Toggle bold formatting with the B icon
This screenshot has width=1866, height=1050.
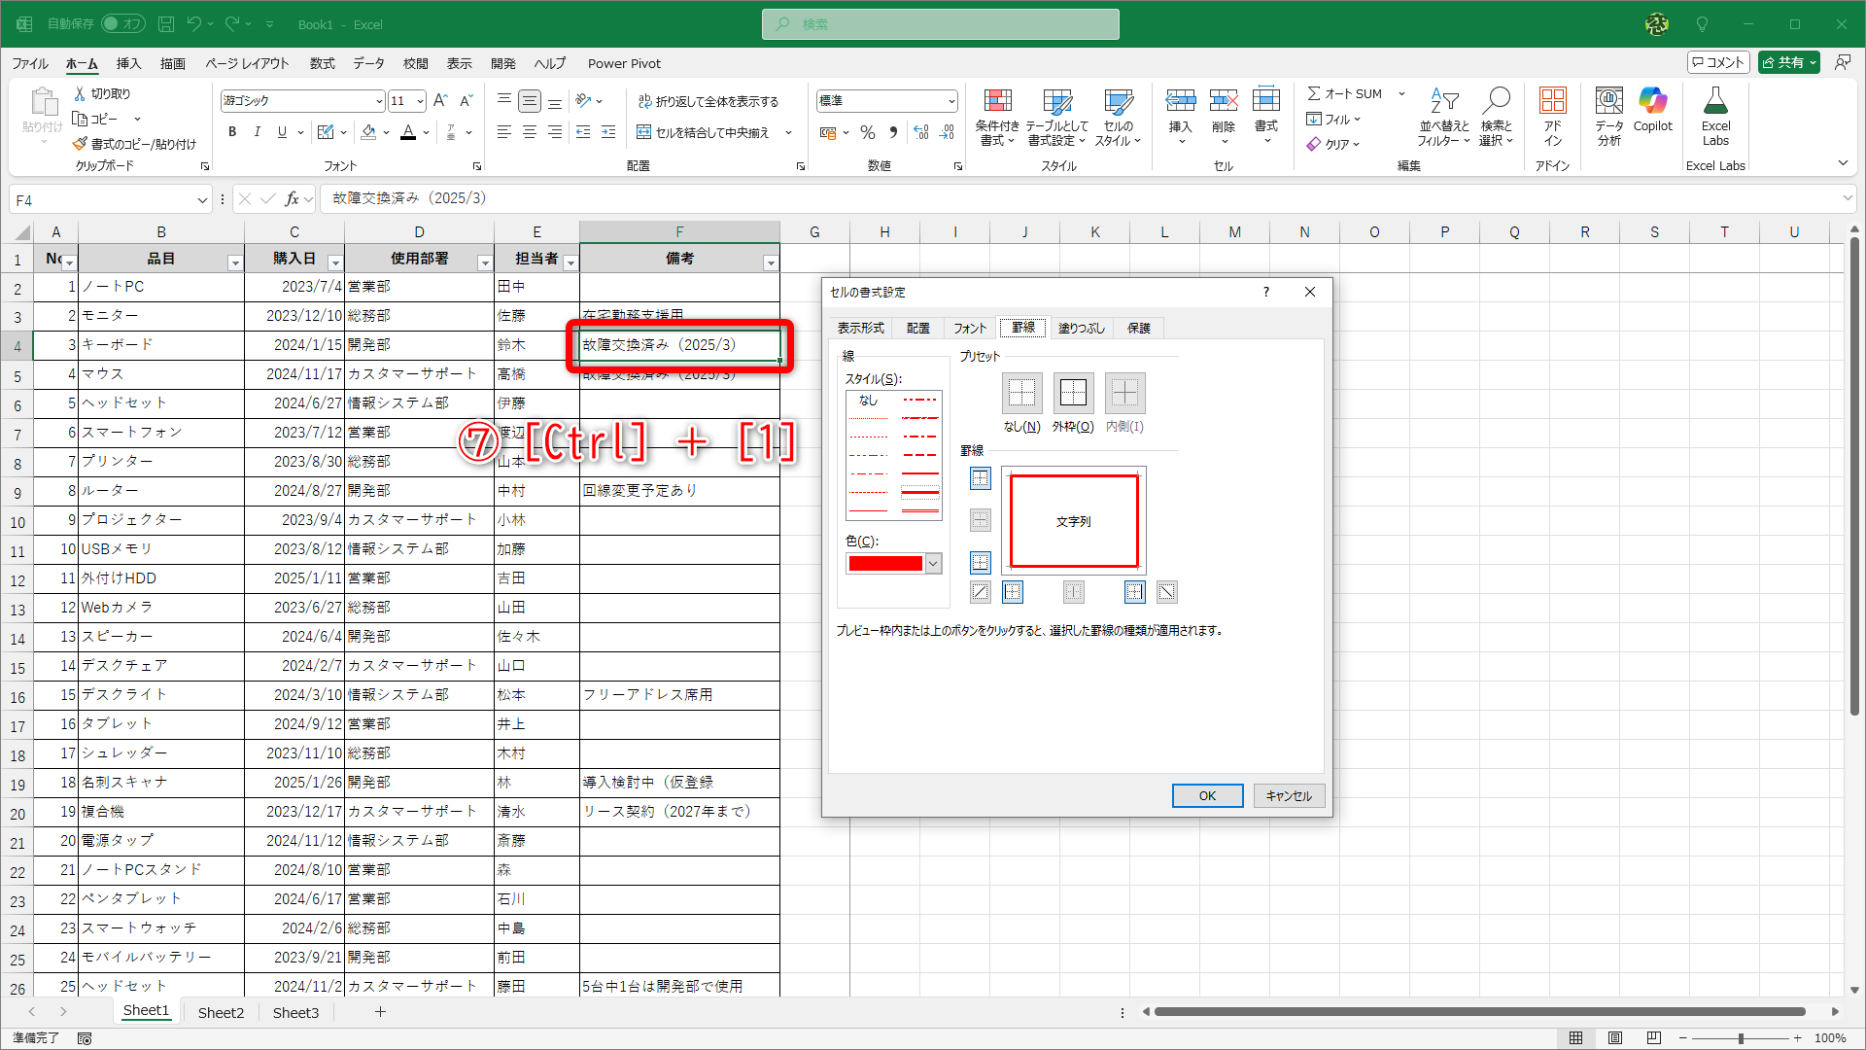tap(232, 132)
